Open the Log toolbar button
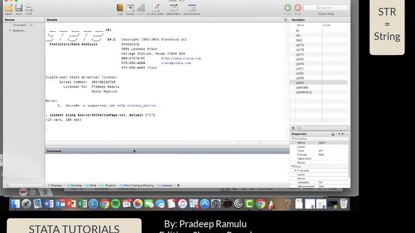 coord(120,9)
